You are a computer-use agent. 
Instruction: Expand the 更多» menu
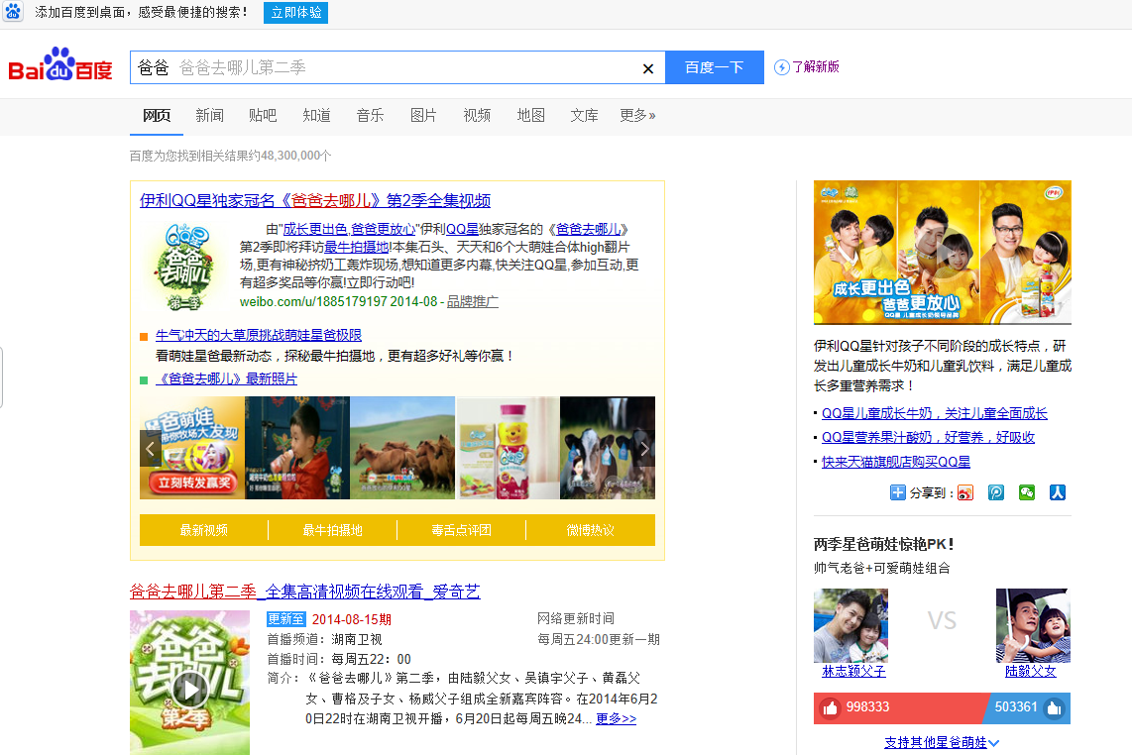click(637, 116)
